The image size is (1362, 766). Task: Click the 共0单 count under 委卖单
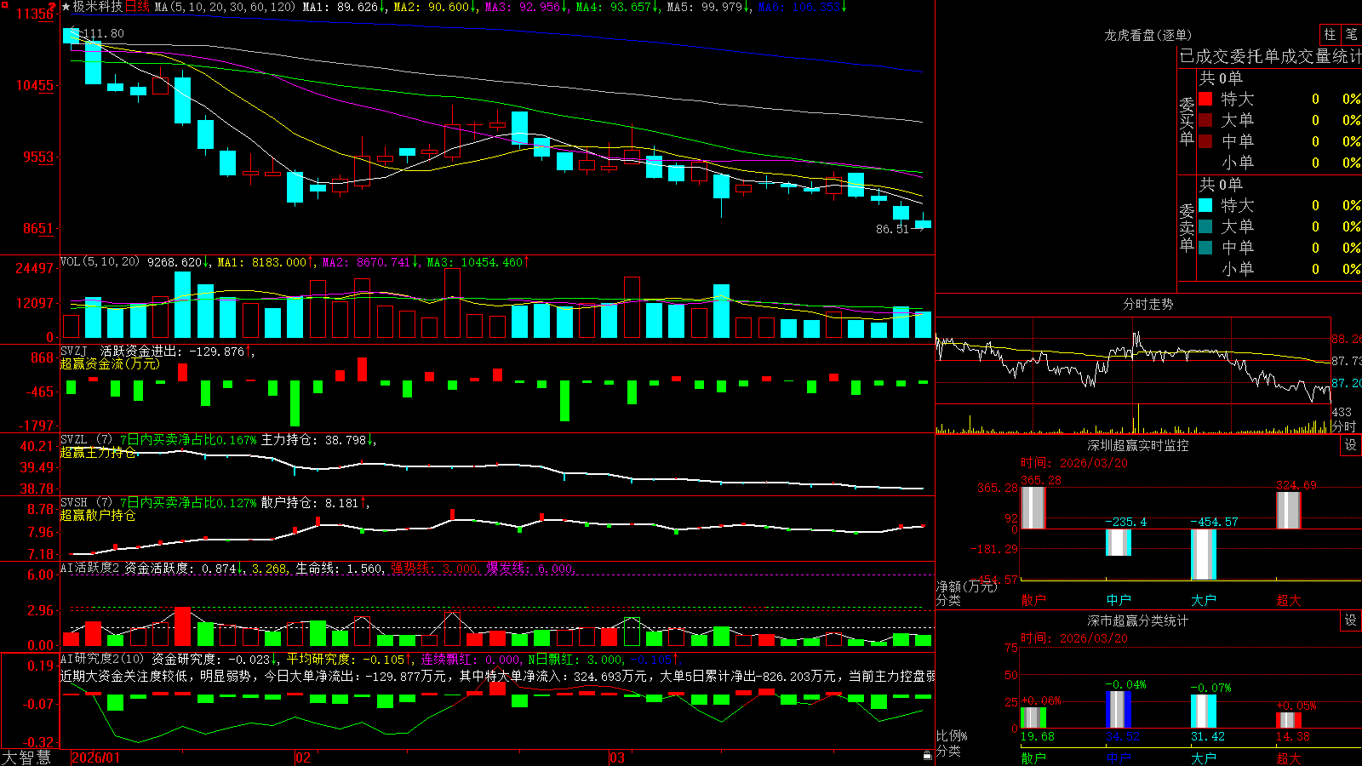(1221, 184)
